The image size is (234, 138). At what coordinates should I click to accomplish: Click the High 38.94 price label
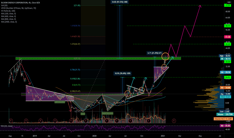(x=225, y=56)
